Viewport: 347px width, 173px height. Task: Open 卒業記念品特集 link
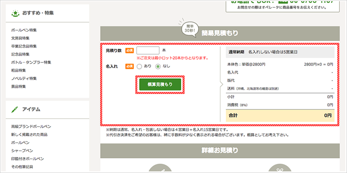[24, 46]
